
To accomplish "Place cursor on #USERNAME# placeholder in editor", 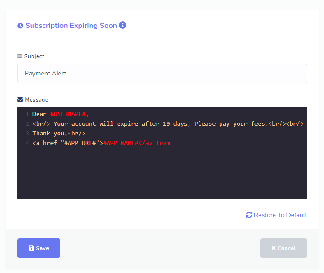I will (x=68, y=114).
